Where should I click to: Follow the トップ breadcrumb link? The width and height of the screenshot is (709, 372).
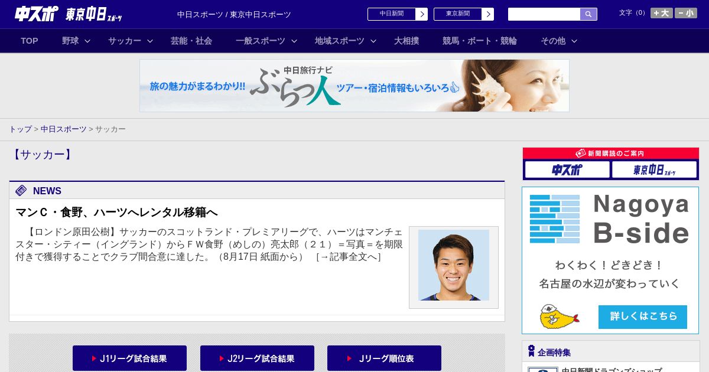20,129
